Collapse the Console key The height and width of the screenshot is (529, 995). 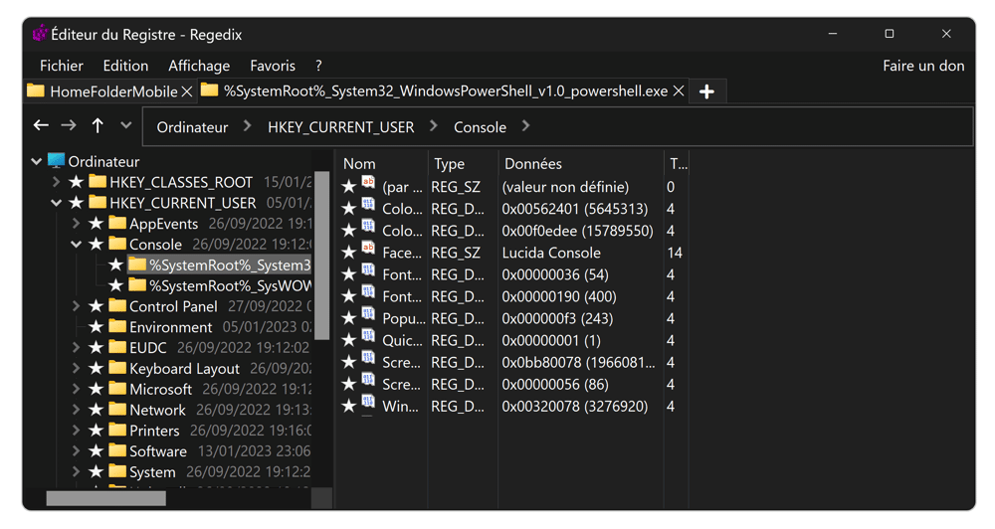point(76,245)
